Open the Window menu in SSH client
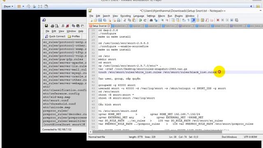263x148 pixels. 71,31
